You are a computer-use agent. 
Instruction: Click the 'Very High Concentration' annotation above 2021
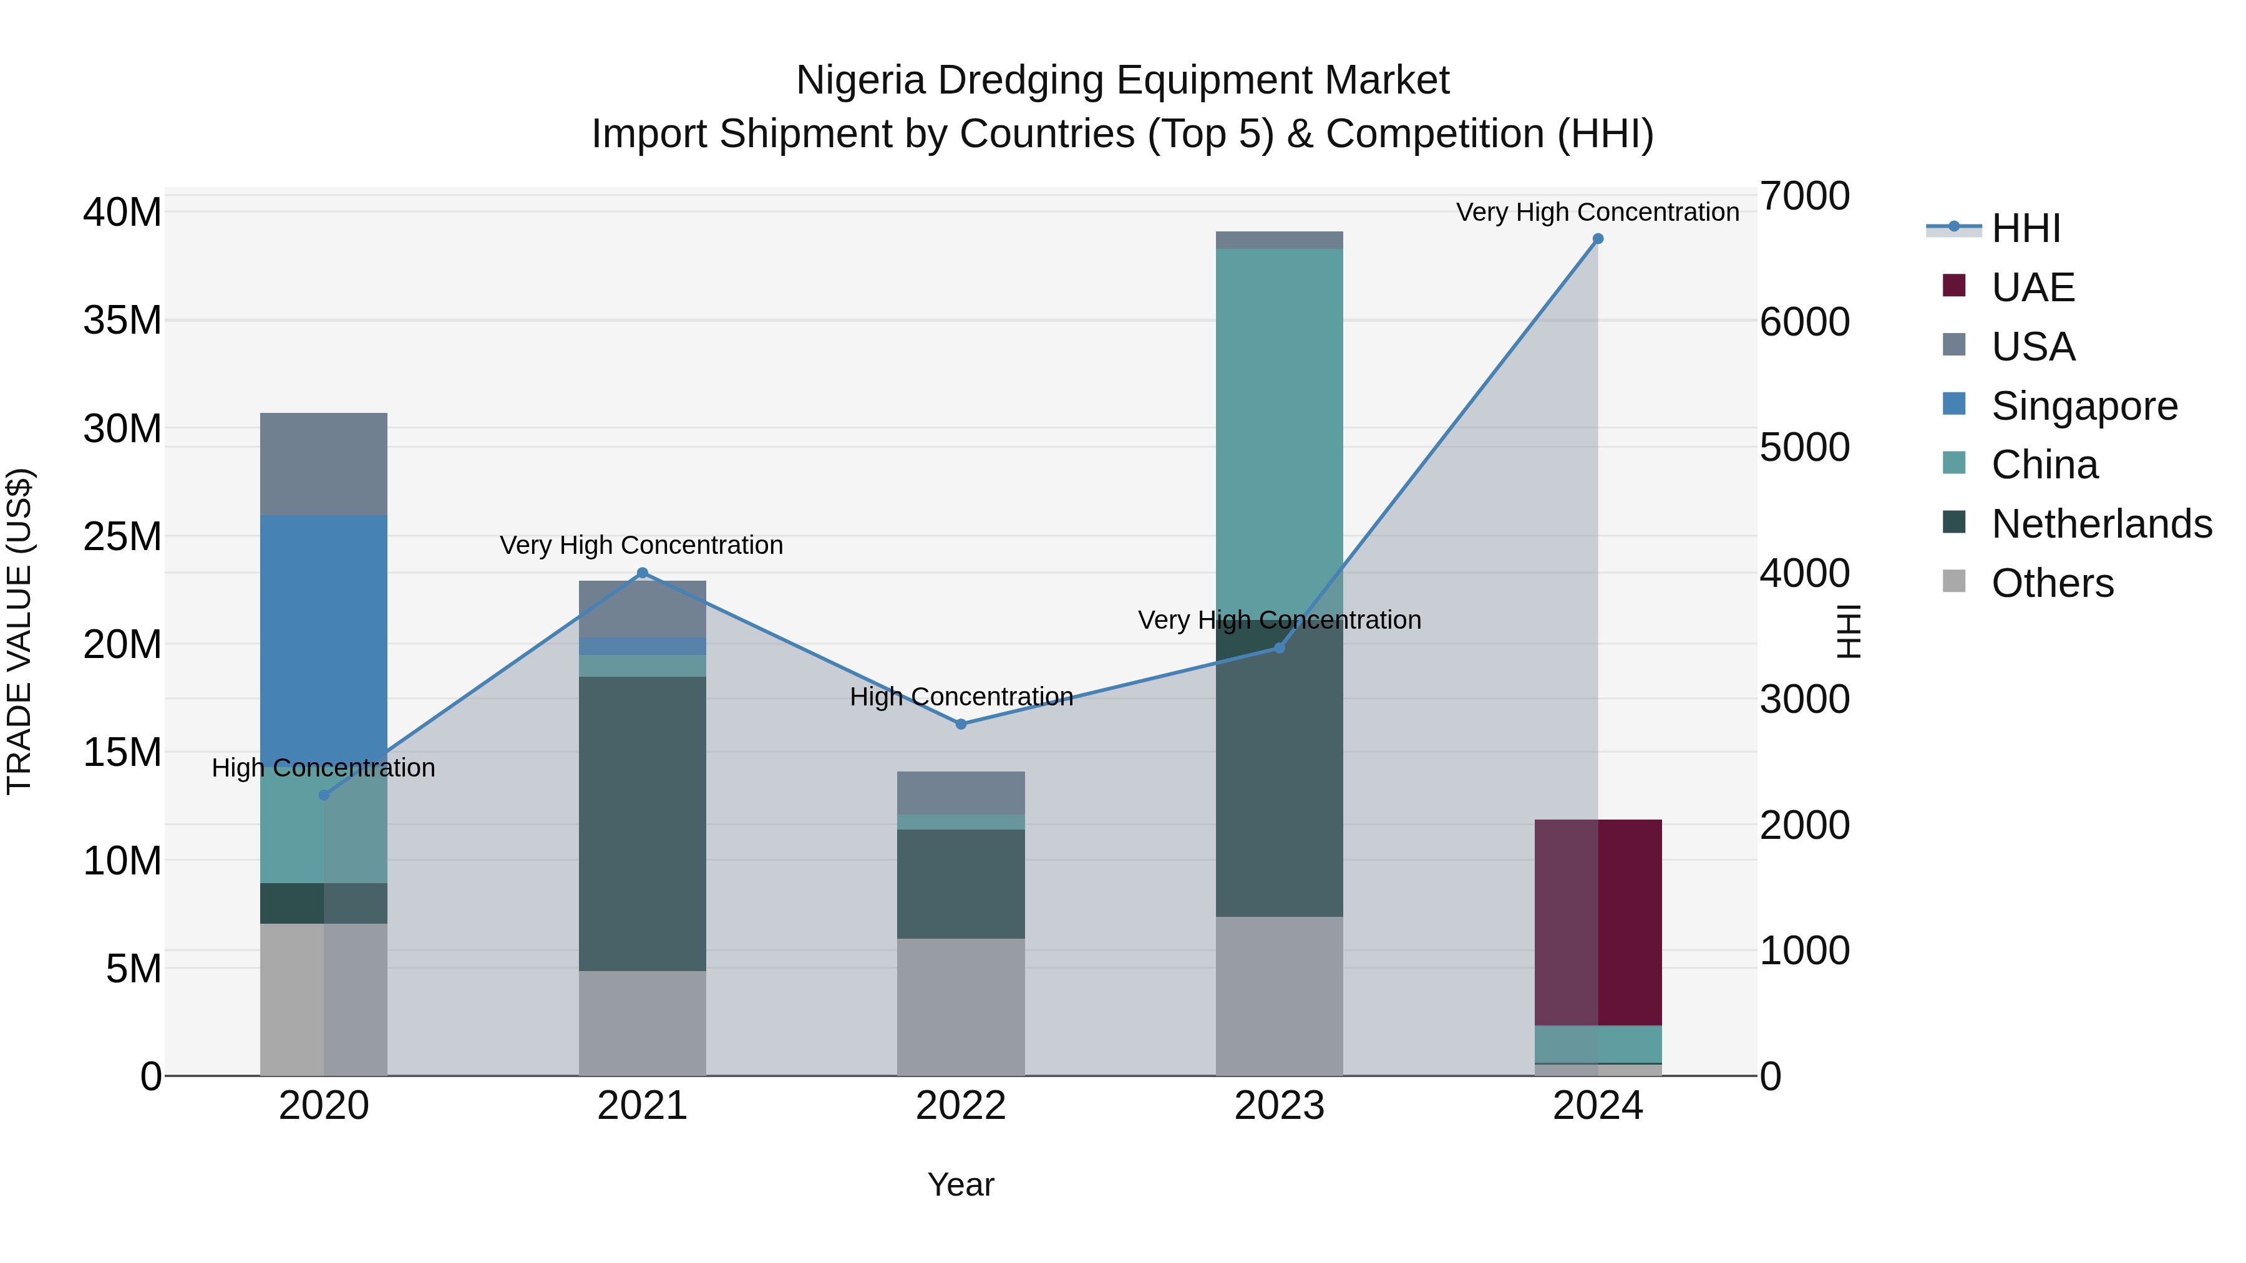pos(642,546)
